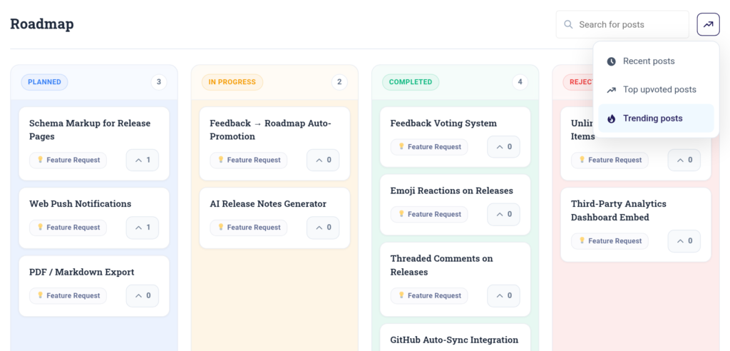Upvote Emoji Reactions on Releases
The image size is (730, 351).
point(504,215)
